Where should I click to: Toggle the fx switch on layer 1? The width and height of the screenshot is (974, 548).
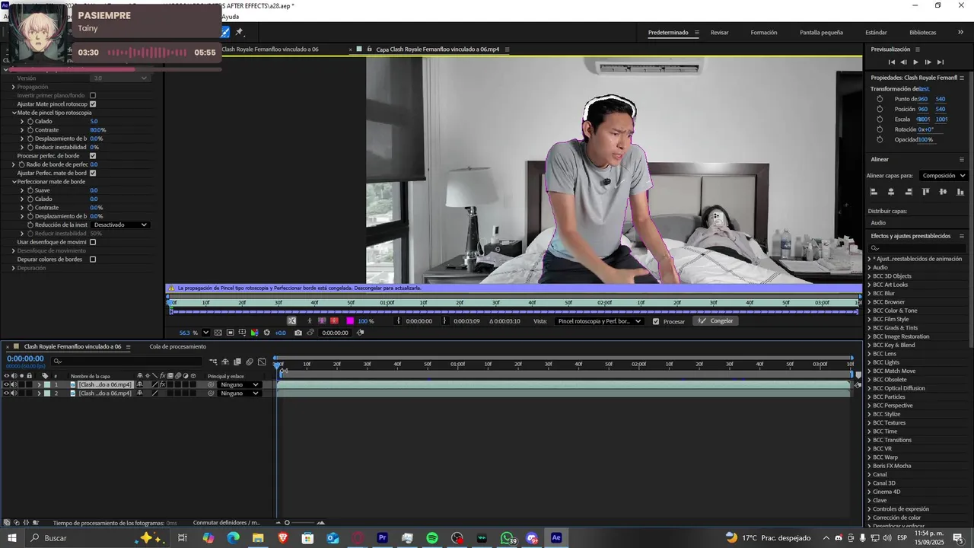click(162, 384)
